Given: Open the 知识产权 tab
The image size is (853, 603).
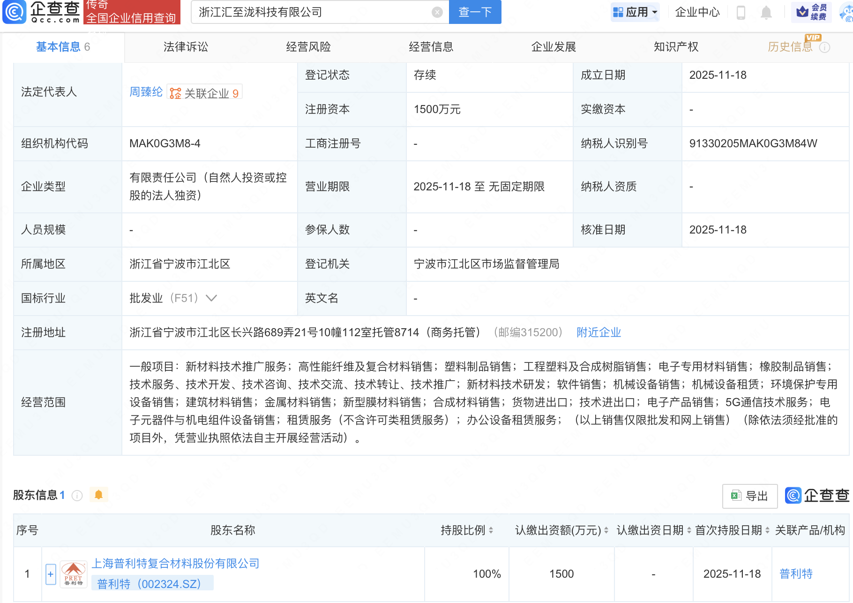Looking at the screenshot, I should [676, 47].
